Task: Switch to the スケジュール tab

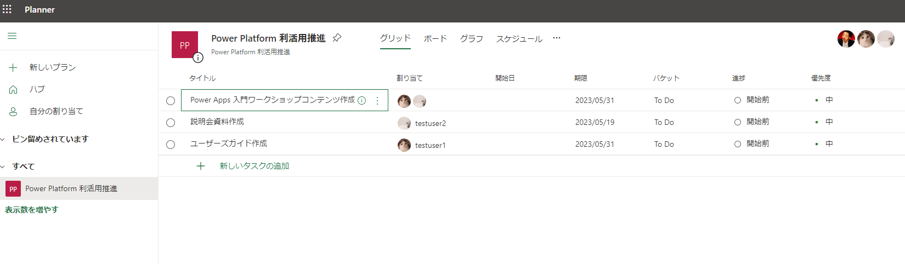Action: point(519,38)
